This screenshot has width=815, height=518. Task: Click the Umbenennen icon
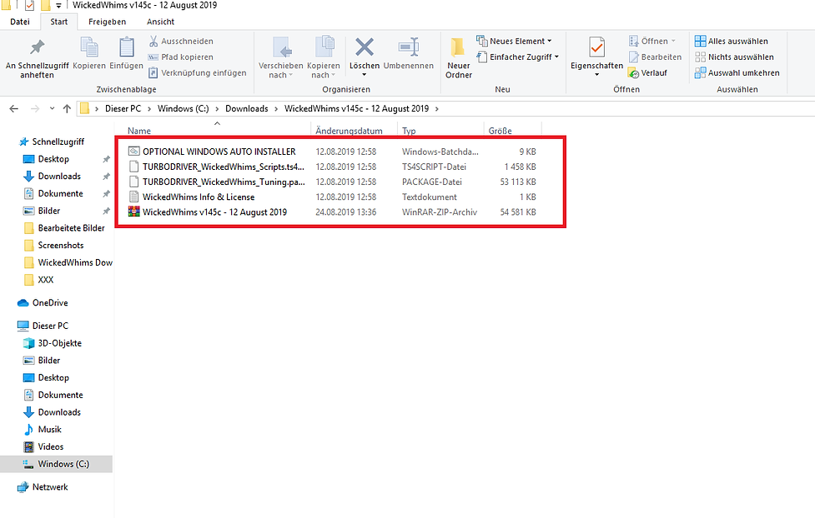(x=409, y=47)
